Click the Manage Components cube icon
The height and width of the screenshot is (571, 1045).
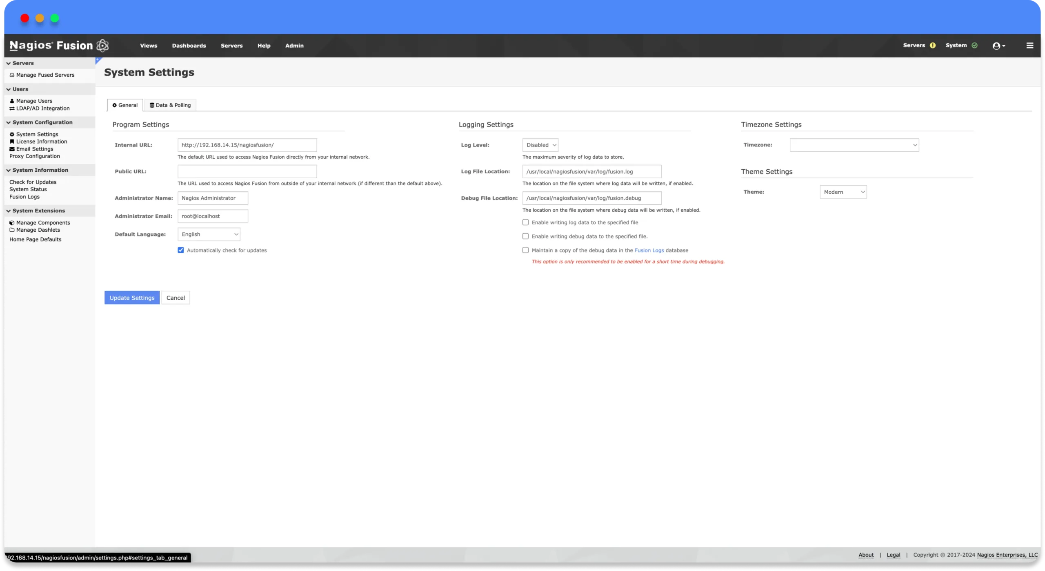tap(12, 223)
